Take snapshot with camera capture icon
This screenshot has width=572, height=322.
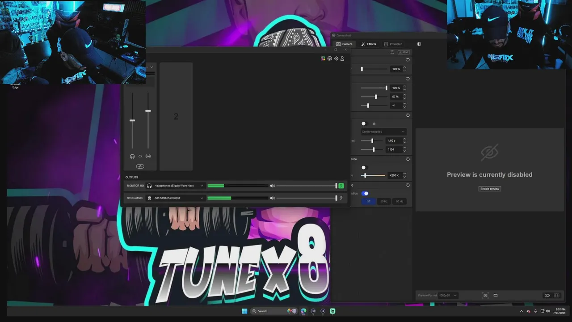coord(485,296)
